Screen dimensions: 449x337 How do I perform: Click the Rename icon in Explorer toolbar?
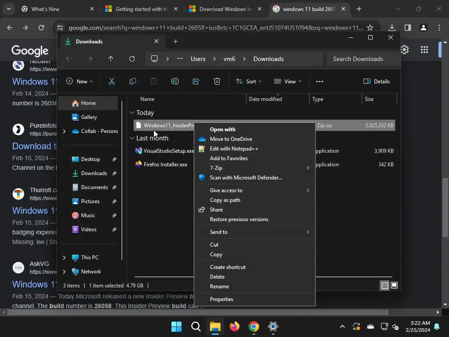click(175, 81)
